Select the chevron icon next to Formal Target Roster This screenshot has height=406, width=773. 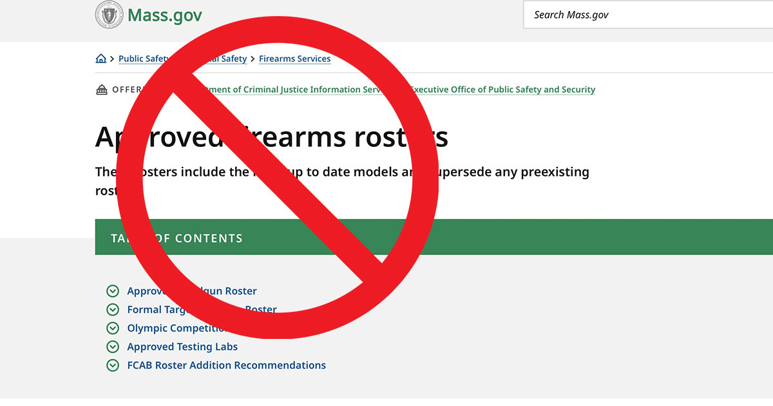click(112, 309)
